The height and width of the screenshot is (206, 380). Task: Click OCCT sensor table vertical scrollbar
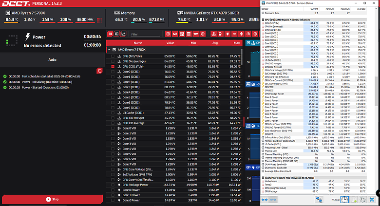pos(242,56)
